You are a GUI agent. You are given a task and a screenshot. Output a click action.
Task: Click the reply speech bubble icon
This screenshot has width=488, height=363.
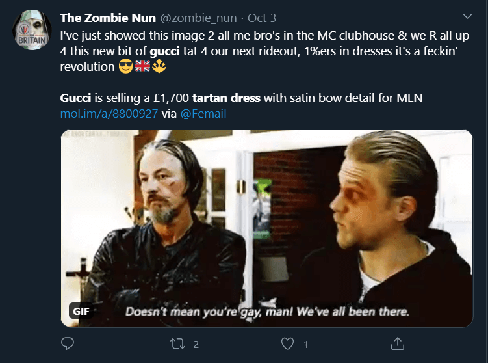click(67, 343)
